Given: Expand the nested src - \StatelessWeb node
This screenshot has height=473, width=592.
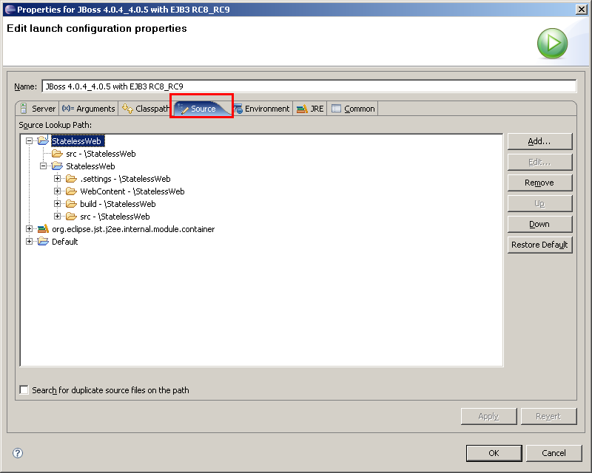Looking at the screenshot, I should click(58, 216).
